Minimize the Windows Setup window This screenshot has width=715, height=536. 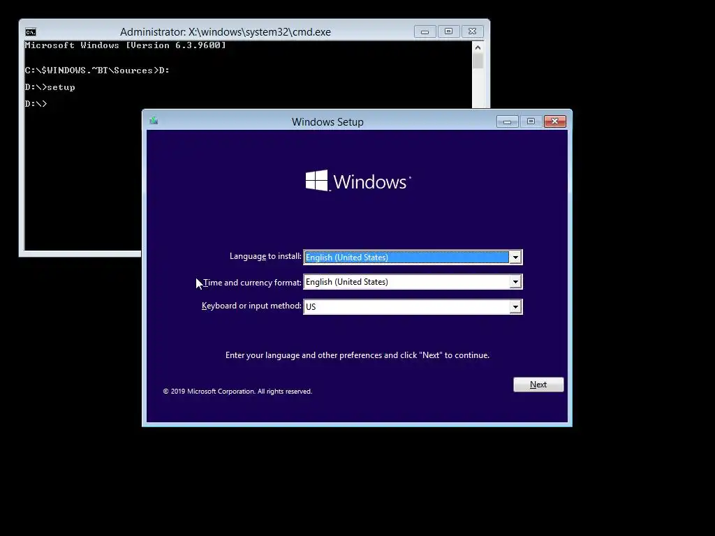[507, 121]
